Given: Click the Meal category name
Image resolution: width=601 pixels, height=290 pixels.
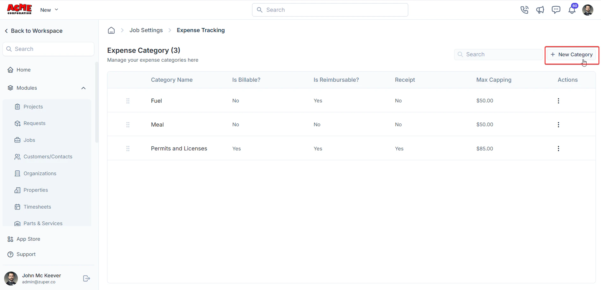Looking at the screenshot, I should (x=157, y=125).
